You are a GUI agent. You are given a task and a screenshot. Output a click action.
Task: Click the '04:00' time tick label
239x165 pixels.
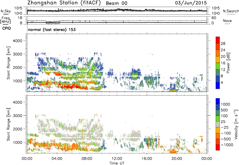[57, 159]
